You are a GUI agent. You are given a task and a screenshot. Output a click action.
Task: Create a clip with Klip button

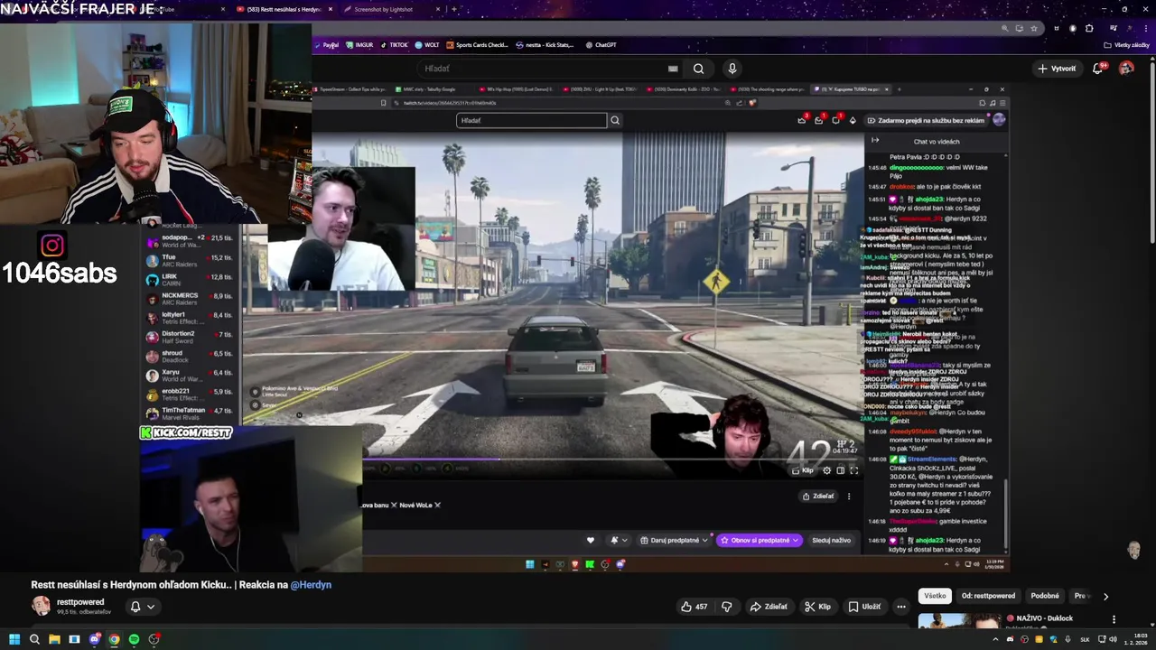pos(817,607)
